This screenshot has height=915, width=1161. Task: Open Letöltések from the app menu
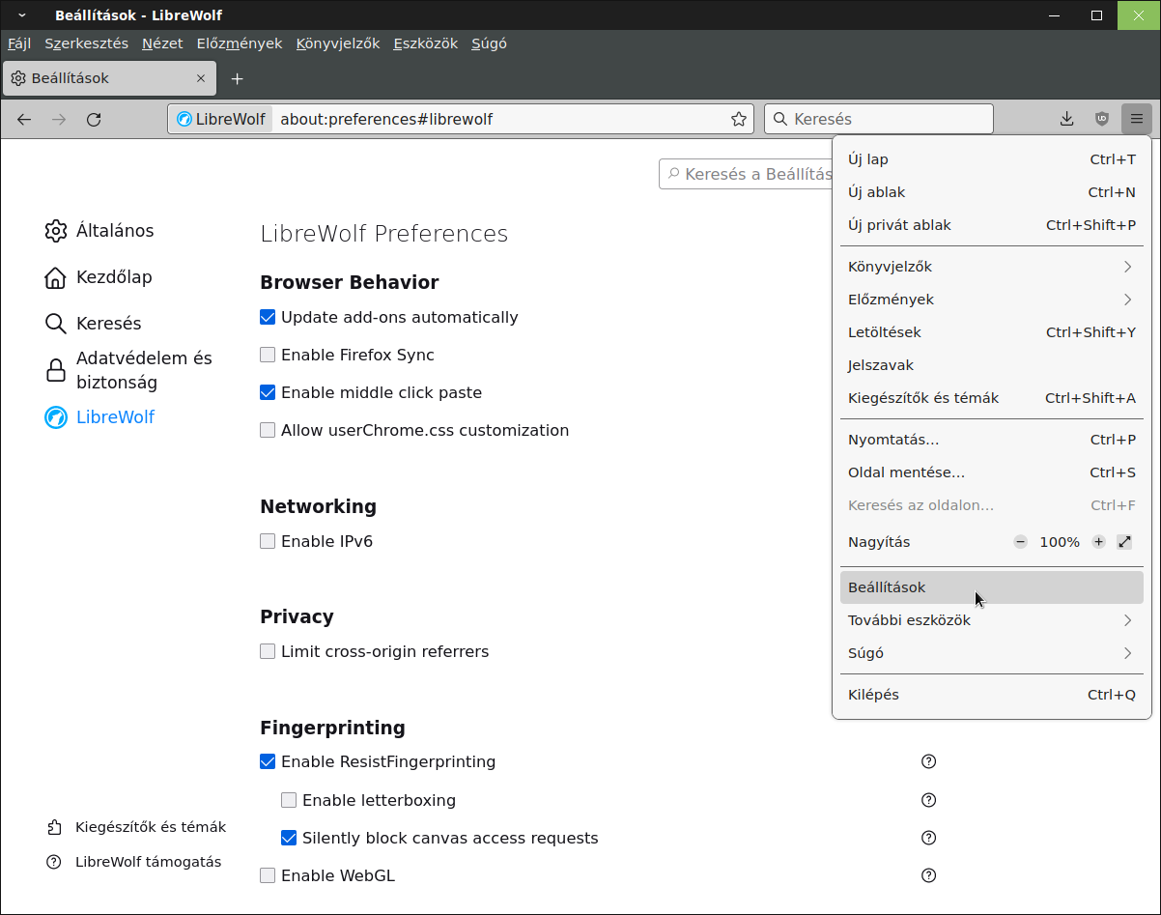point(992,332)
